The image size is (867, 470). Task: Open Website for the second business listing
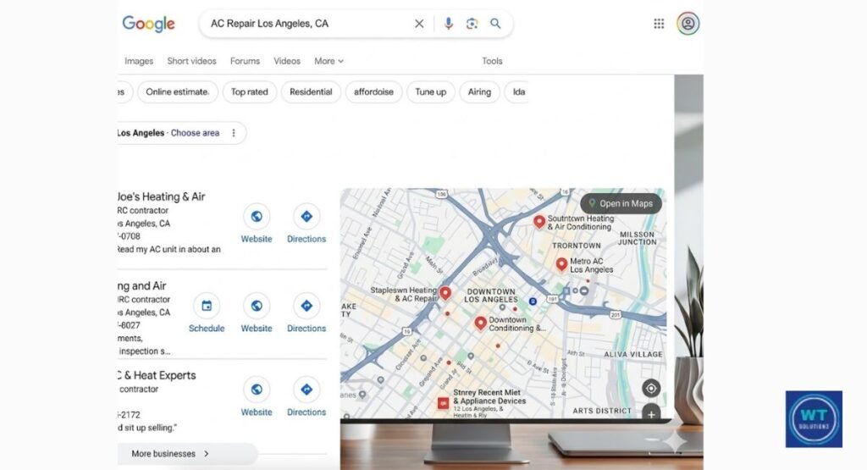click(257, 313)
